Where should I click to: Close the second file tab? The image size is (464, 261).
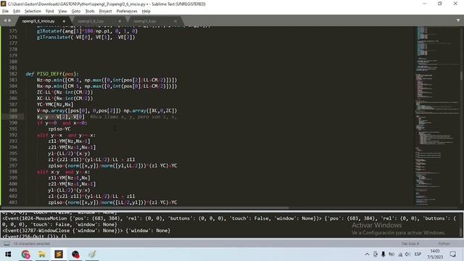[x=120, y=21]
